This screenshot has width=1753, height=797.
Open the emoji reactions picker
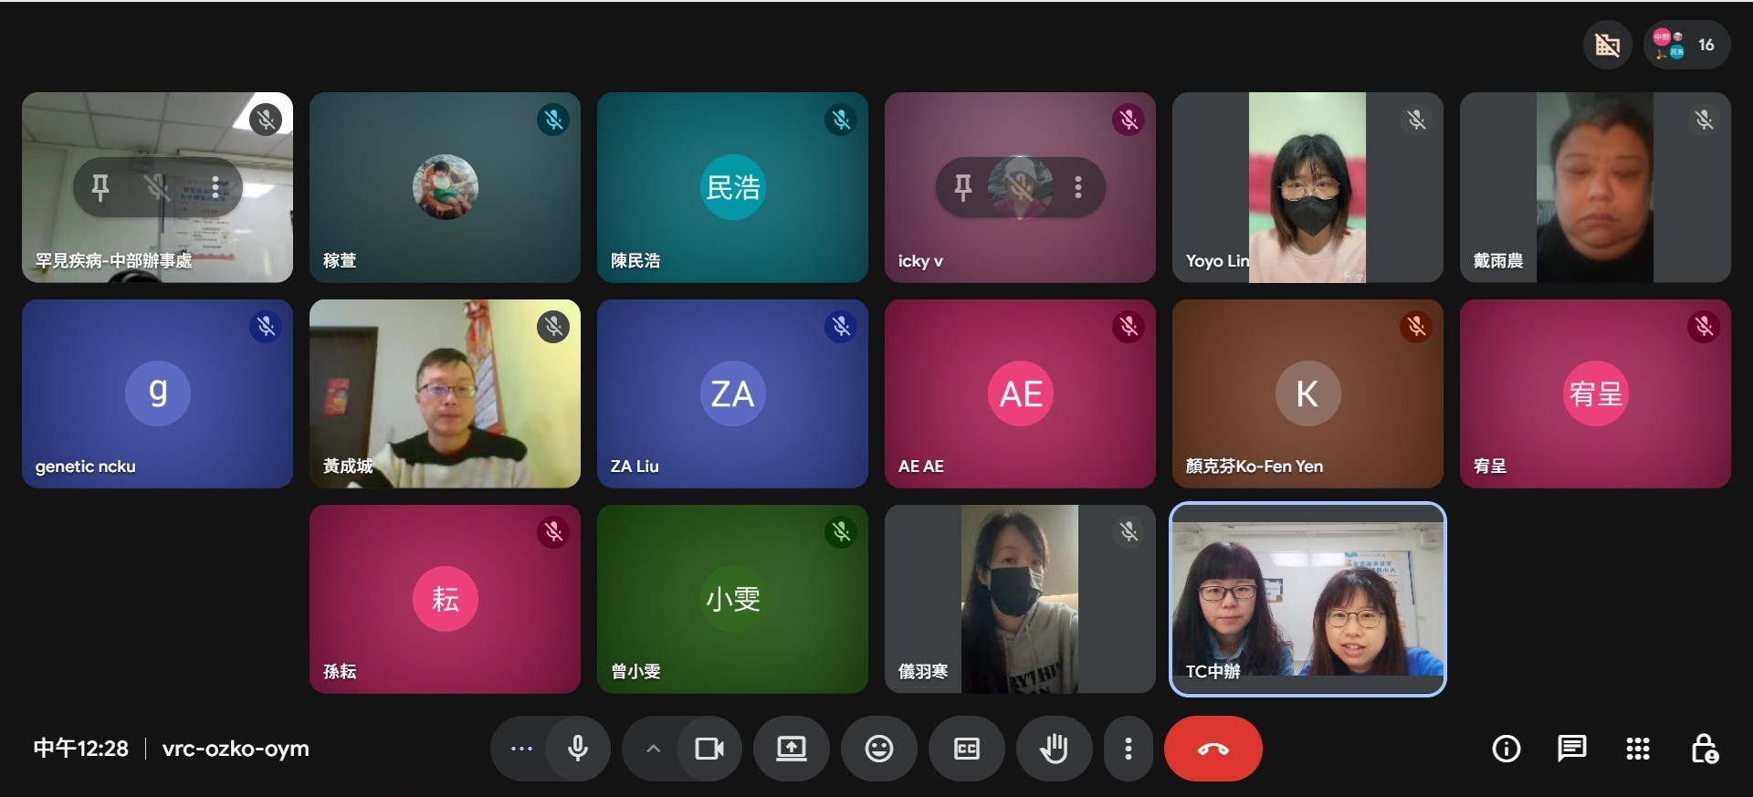(878, 749)
